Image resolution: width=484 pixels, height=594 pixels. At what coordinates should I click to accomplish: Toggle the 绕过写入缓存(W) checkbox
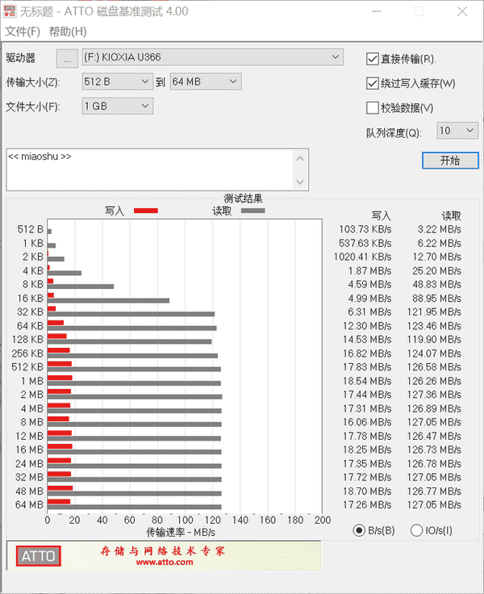pos(373,83)
